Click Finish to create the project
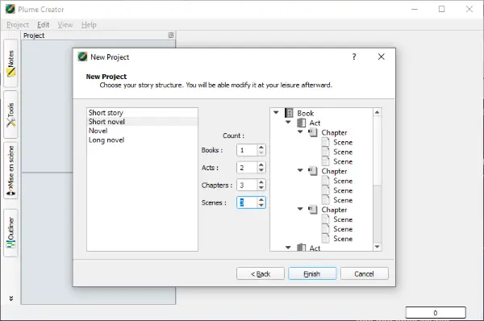 point(312,273)
